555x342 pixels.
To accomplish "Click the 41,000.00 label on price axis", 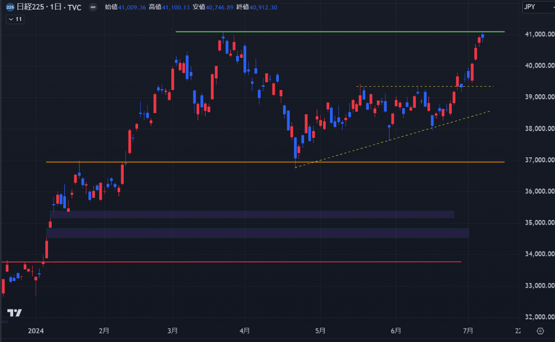I will (x=532, y=35).
